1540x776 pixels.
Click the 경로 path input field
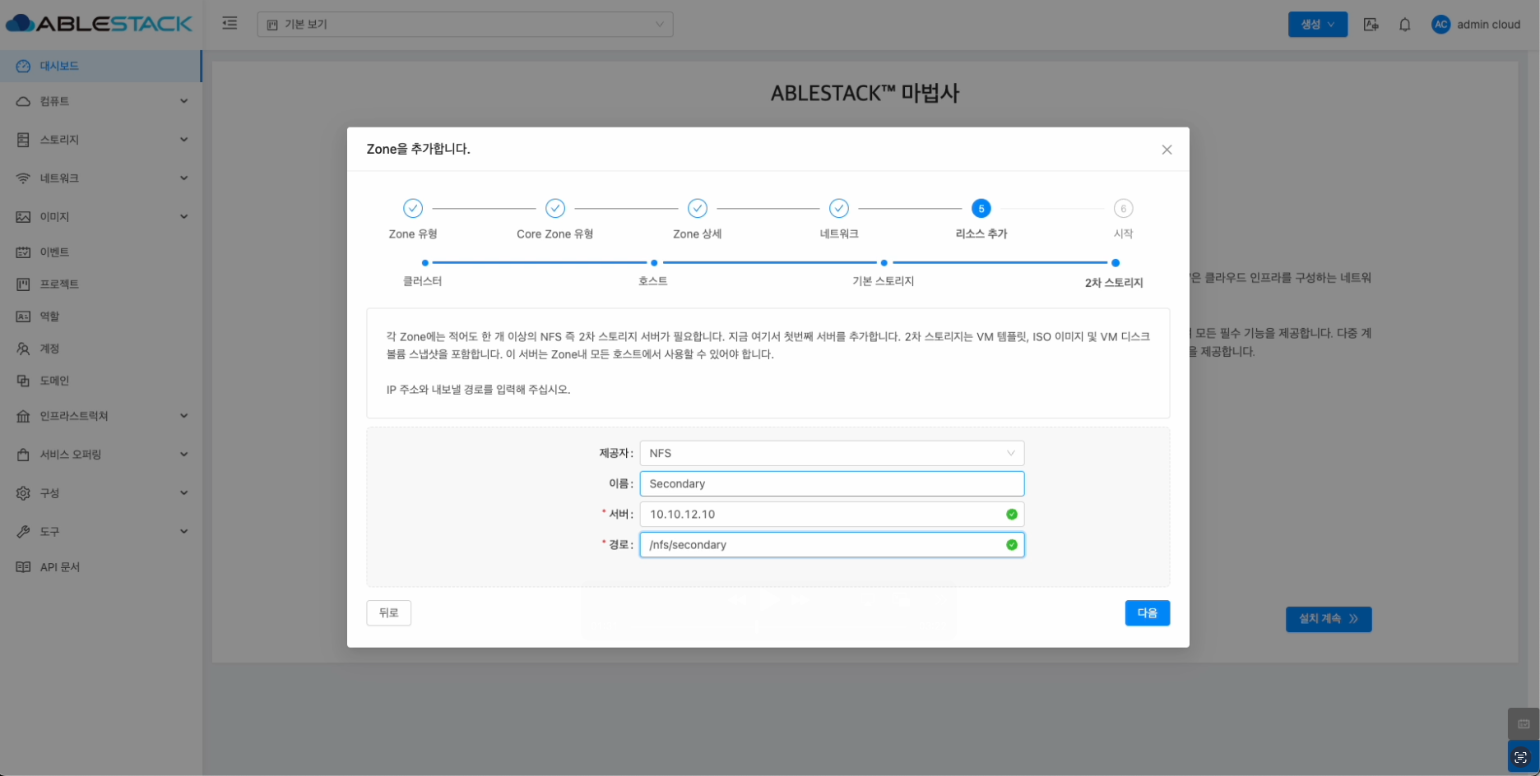pyautogui.click(x=823, y=545)
